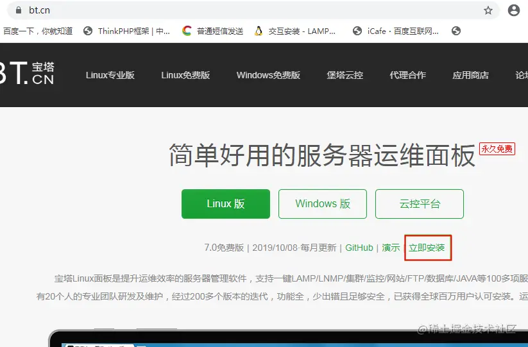Click the 普通短信发送 bookmark icon

pyautogui.click(x=187, y=31)
